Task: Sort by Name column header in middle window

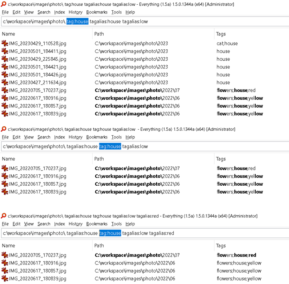Action: pyautogui.click(x=46, y=159)
